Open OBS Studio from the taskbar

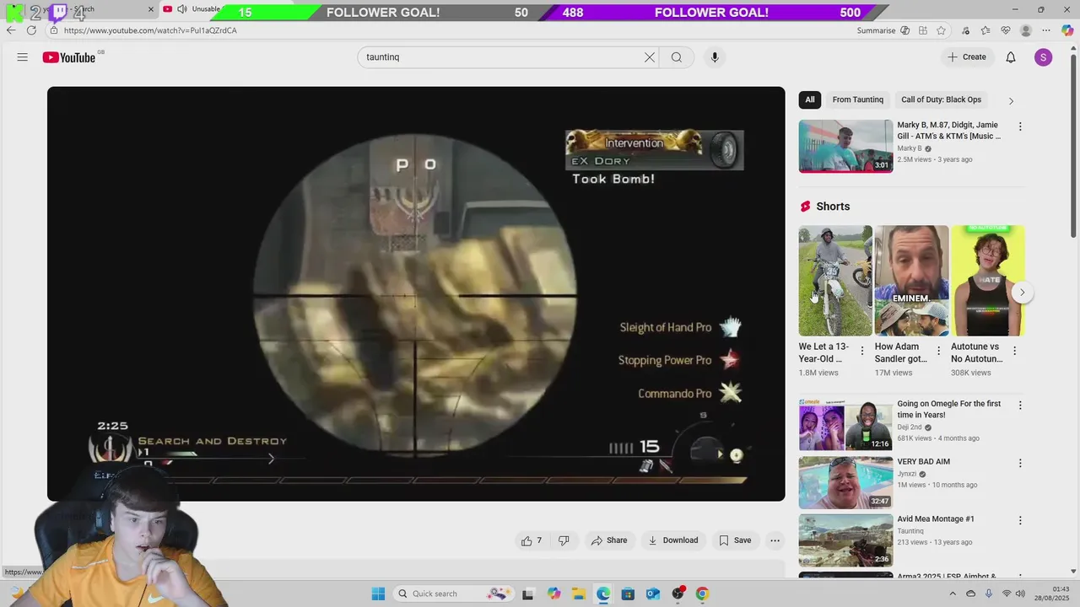[x=678, y=594]
